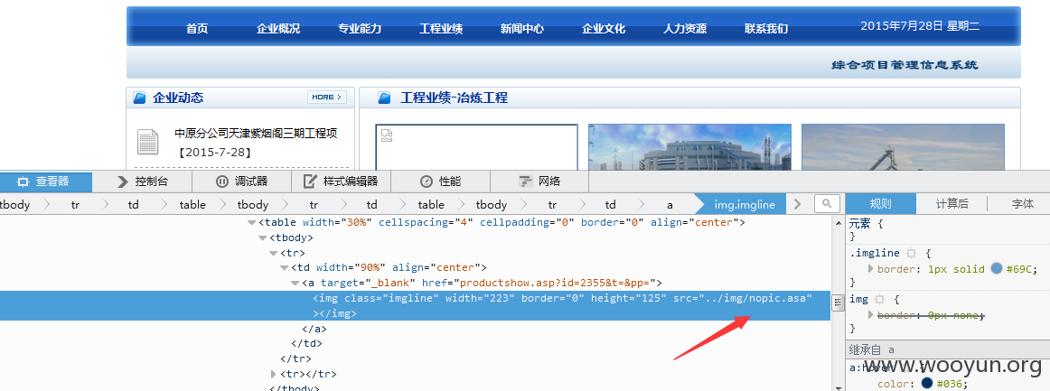Click the folder icon next to 企业动态

click(139, 98)
